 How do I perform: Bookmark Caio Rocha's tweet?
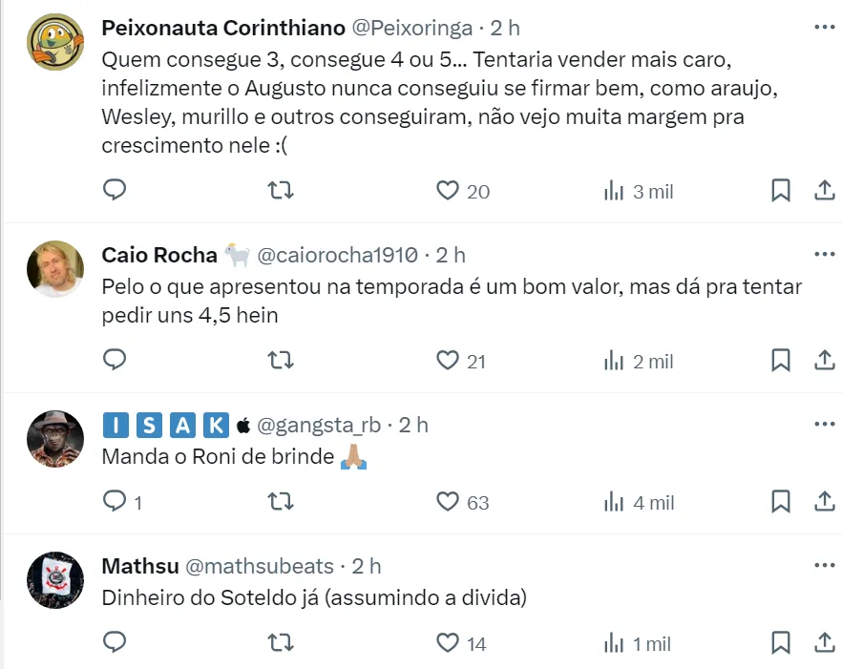point(780,360)
